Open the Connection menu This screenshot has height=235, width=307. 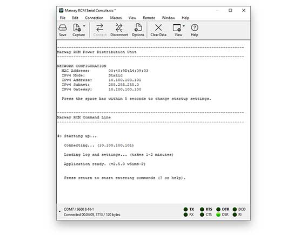pyautogui.click(x=94, y=18)
